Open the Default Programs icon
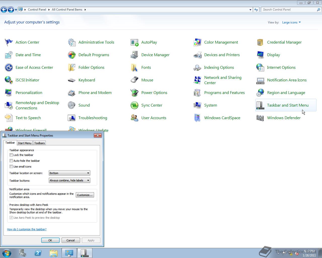Screen dimensions: 322x258 tap(72, 55)
